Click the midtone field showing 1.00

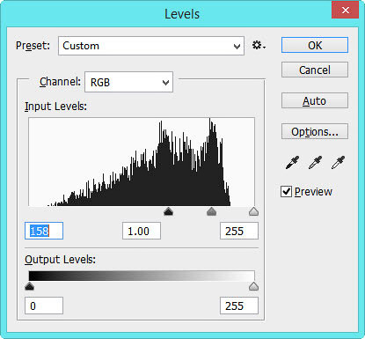142,231
